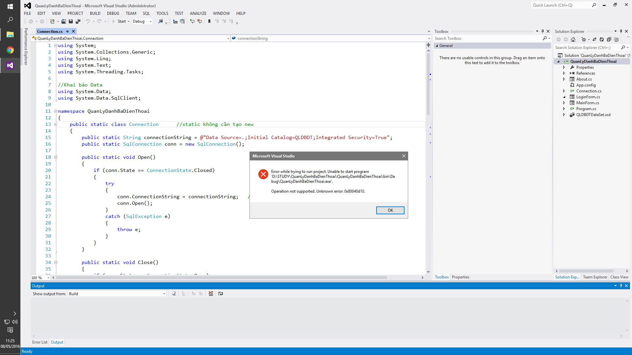Image resolution: width=632 pixels, height=355 pixels.
Task: Start debugging with the Start button
Action: pos(119,21)
